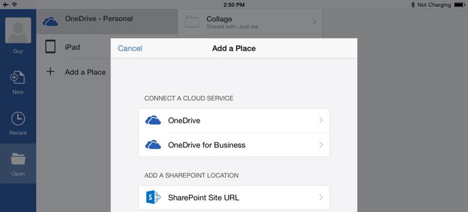
Task: Tap the Guy profile avatar
Action: point(18,30)
